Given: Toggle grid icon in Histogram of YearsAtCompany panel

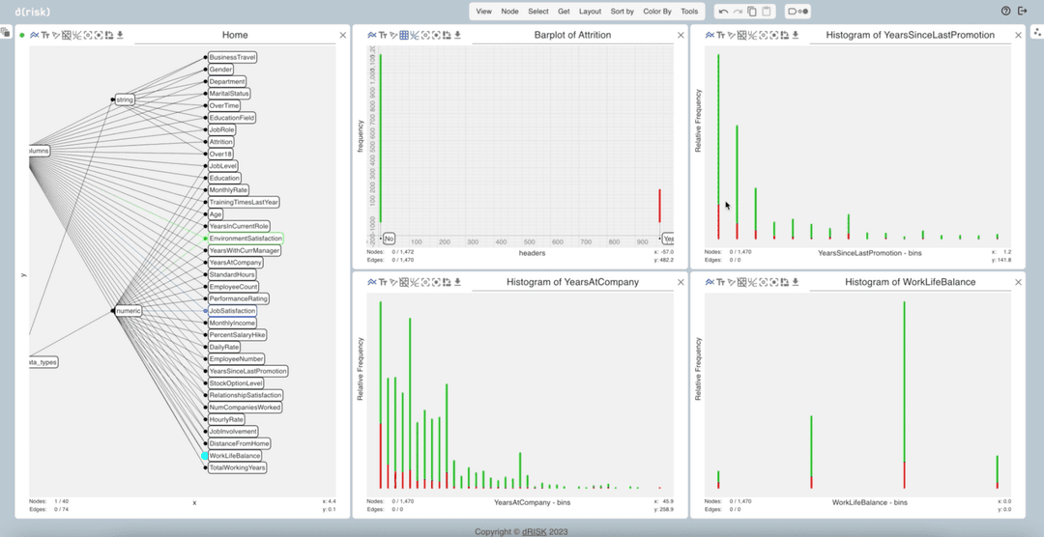Looking at the screenshot, I should tap(404, 282).
